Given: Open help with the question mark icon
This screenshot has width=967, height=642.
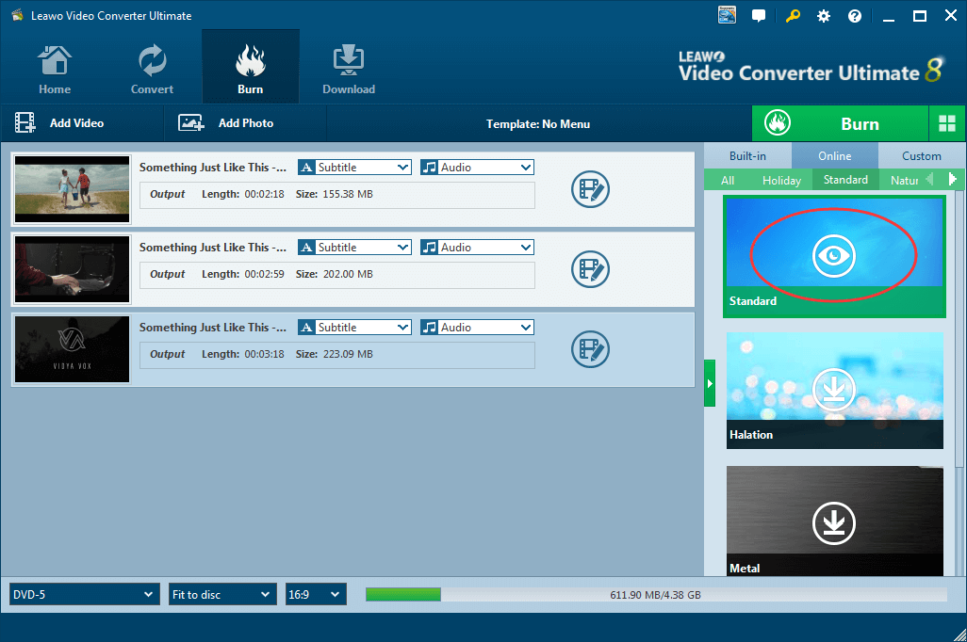Looking at the screenshot, I should click(855, 16).
